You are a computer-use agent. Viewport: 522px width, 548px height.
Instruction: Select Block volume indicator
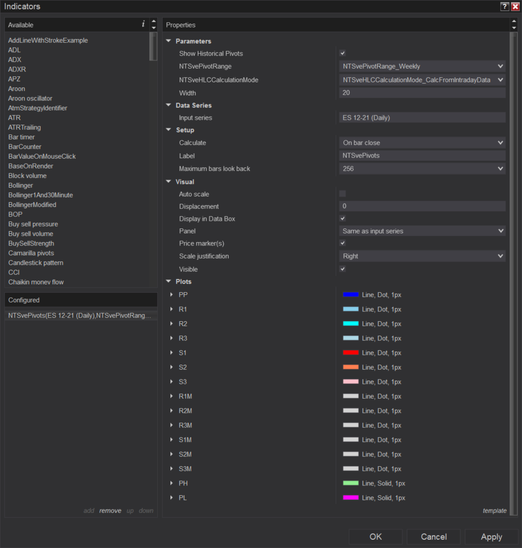27,176
